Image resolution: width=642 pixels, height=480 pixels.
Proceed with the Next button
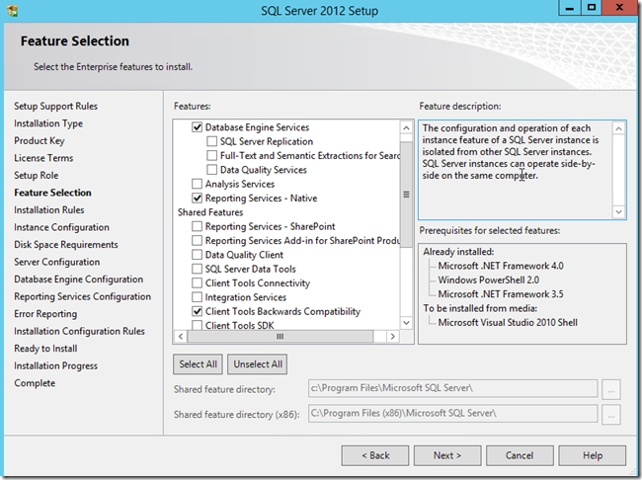[447, 455]
